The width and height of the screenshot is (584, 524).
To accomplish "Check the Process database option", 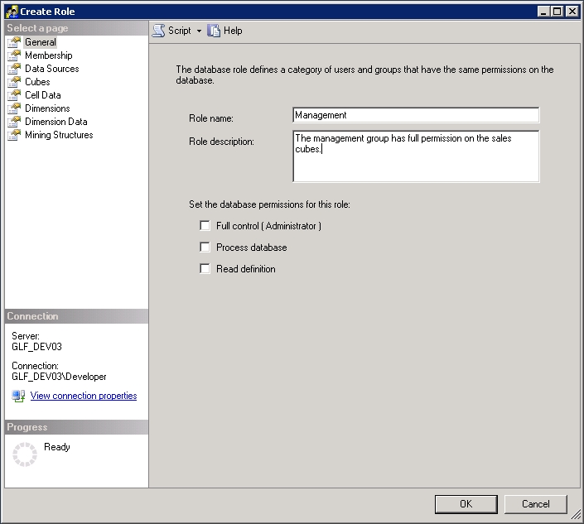I will click(x=205, y=248).
